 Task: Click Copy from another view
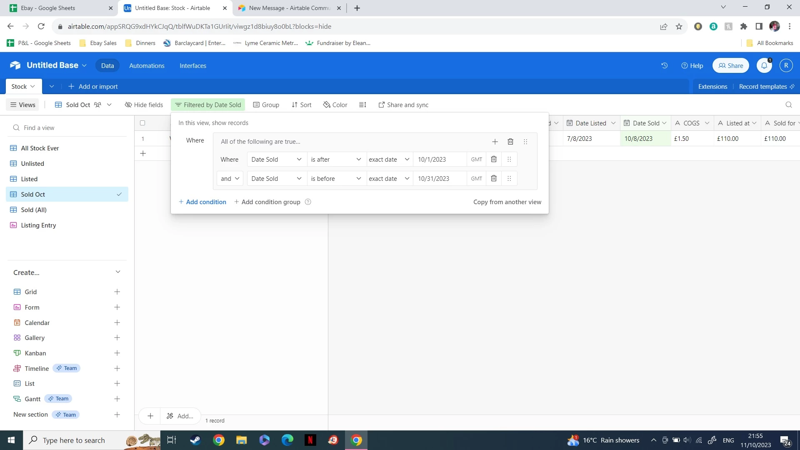[x=507, y=202]
